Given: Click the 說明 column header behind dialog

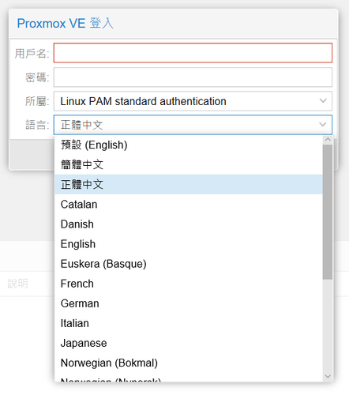Looking at the screenshot, I should coord(17,284).
